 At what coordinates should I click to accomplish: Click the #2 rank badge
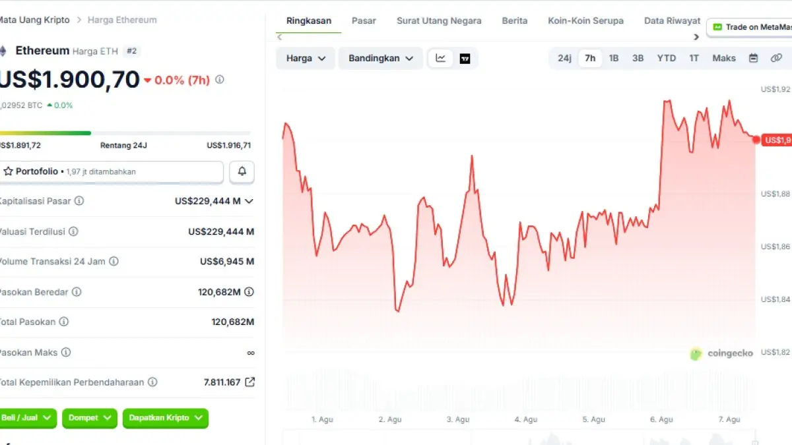tap(131, 51)
